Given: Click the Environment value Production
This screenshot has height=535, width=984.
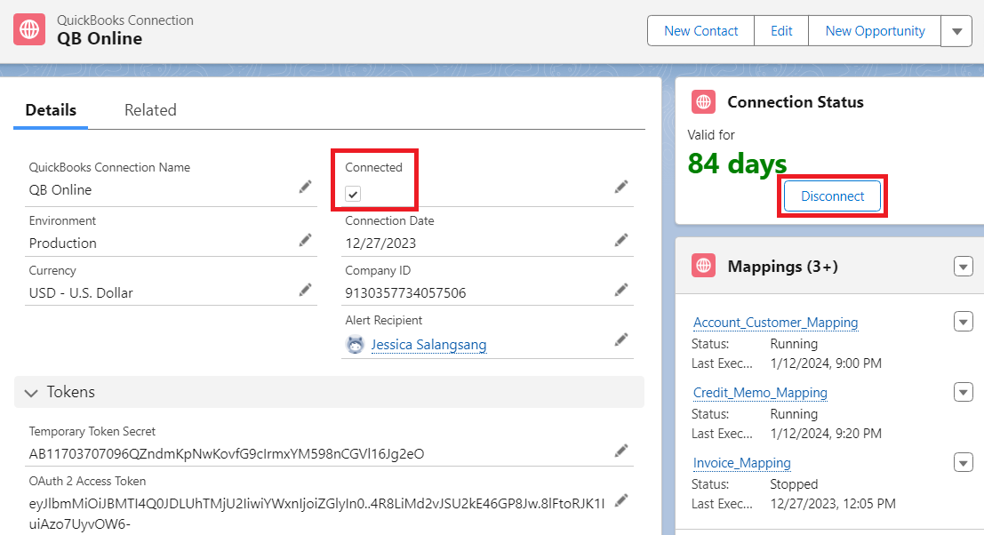Looking at the screenshot, I should [63, 244].
